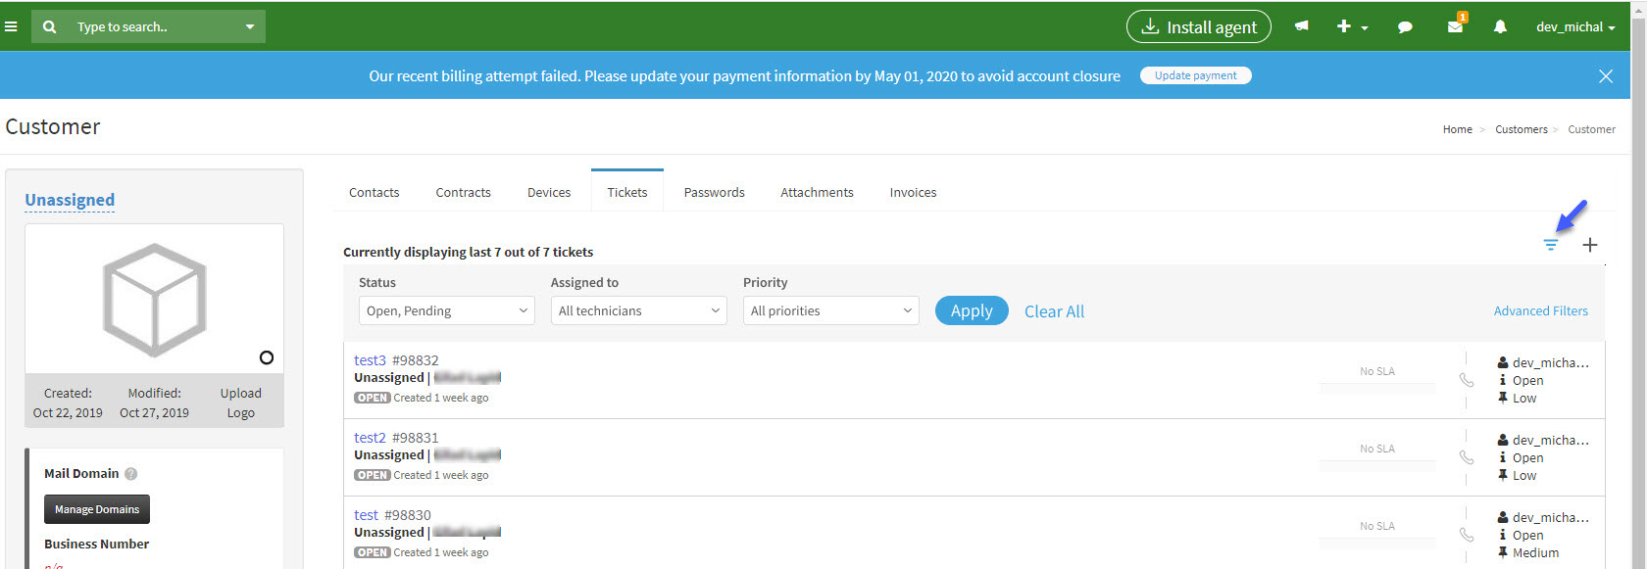Click the Low priority on test2 ticket

[x=1524, y=476]
